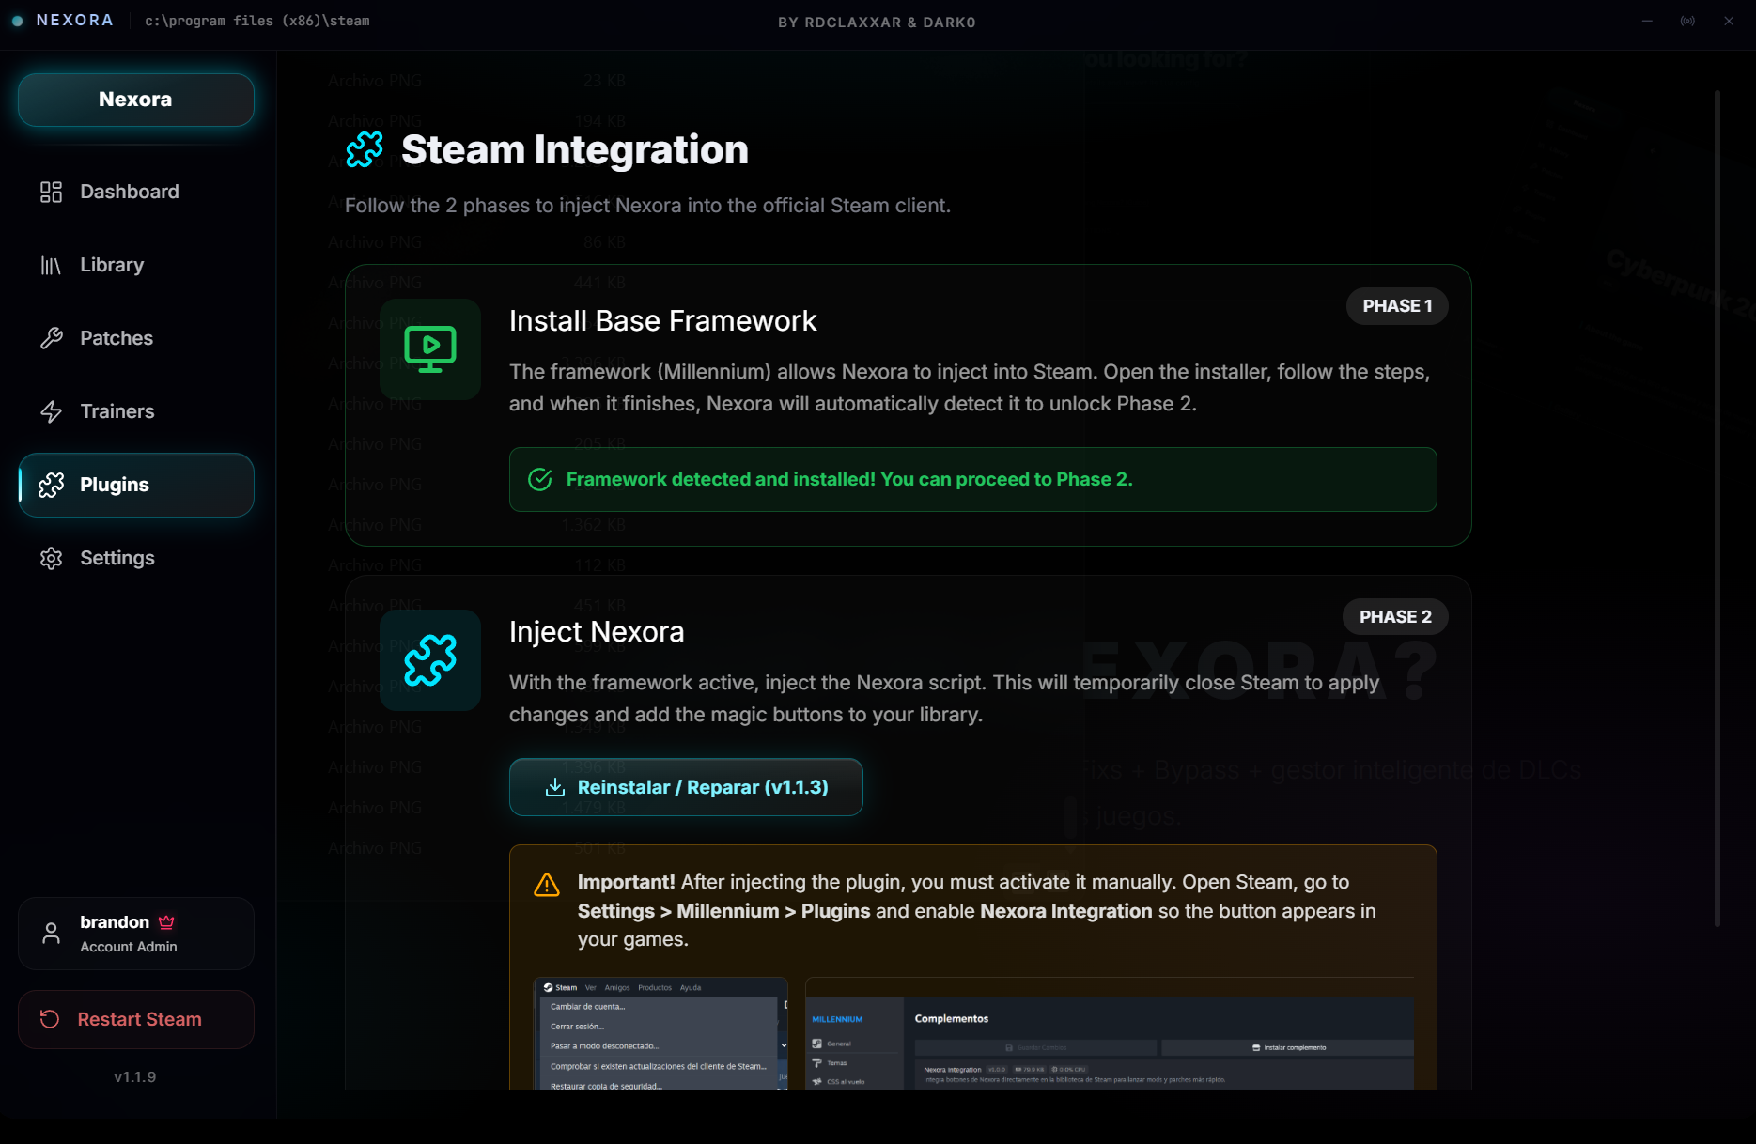Switch to the Trainers section
Screen dimensions: 1756x1144
point(136,411)
